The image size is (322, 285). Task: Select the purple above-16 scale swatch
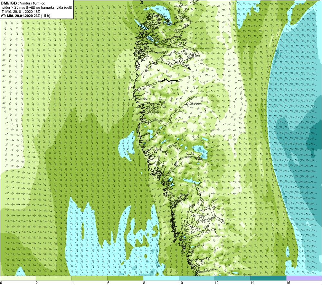click(x=304, y=278)
